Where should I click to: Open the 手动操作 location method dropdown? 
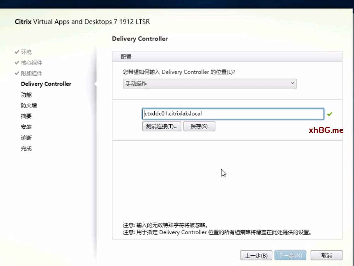(210, 83)
